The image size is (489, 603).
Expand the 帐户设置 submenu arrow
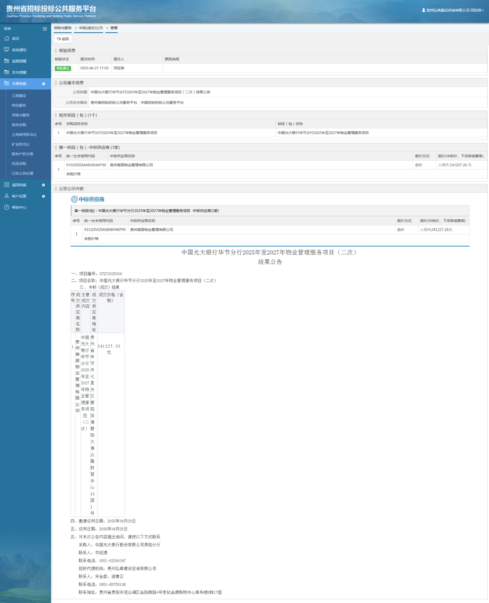(44, 196)
